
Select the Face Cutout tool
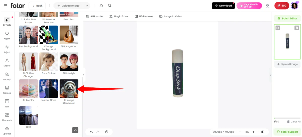(x=49, y=63)
